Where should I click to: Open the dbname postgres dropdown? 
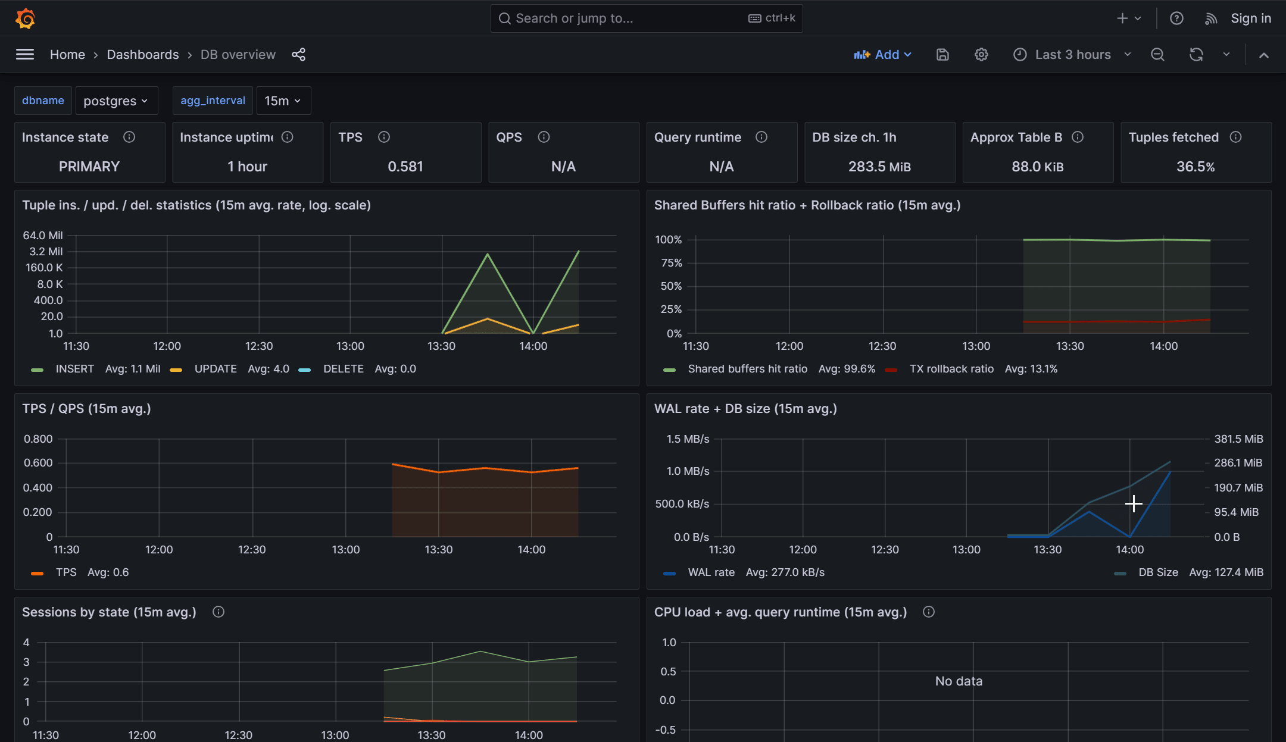pyautogui.click(x=116, y=101)
